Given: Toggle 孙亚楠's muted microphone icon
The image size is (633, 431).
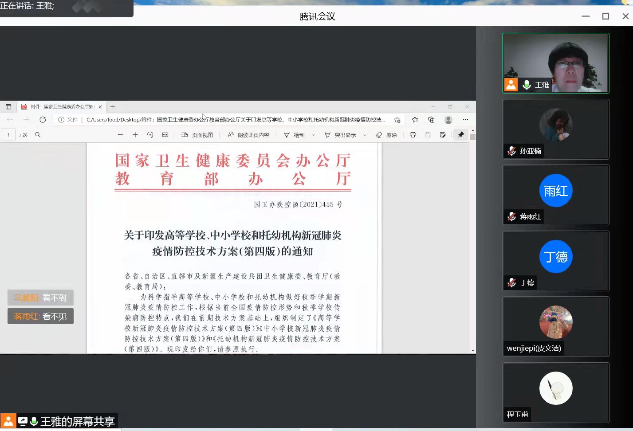Looking at the screenshot, I should (511, 151).
